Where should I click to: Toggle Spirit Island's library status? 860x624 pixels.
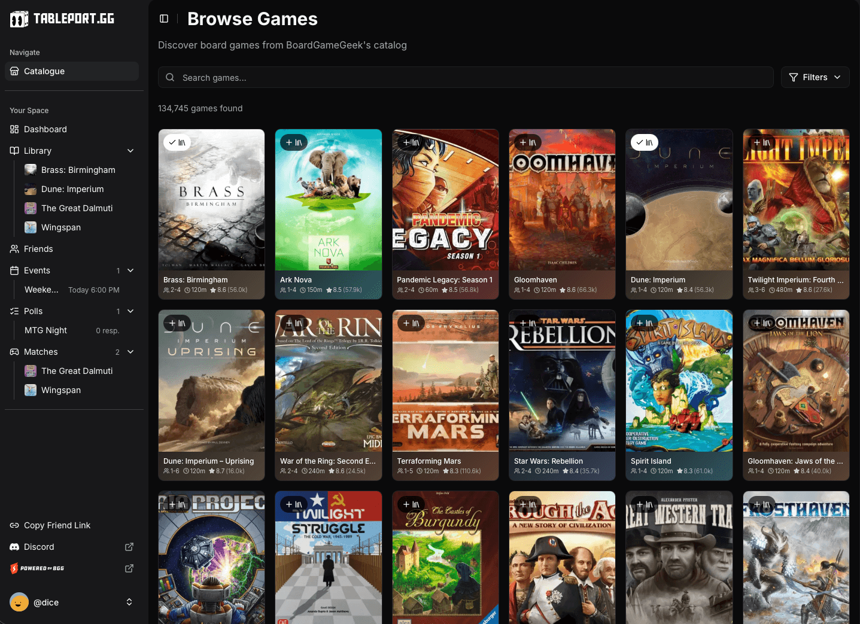[644, 323]
